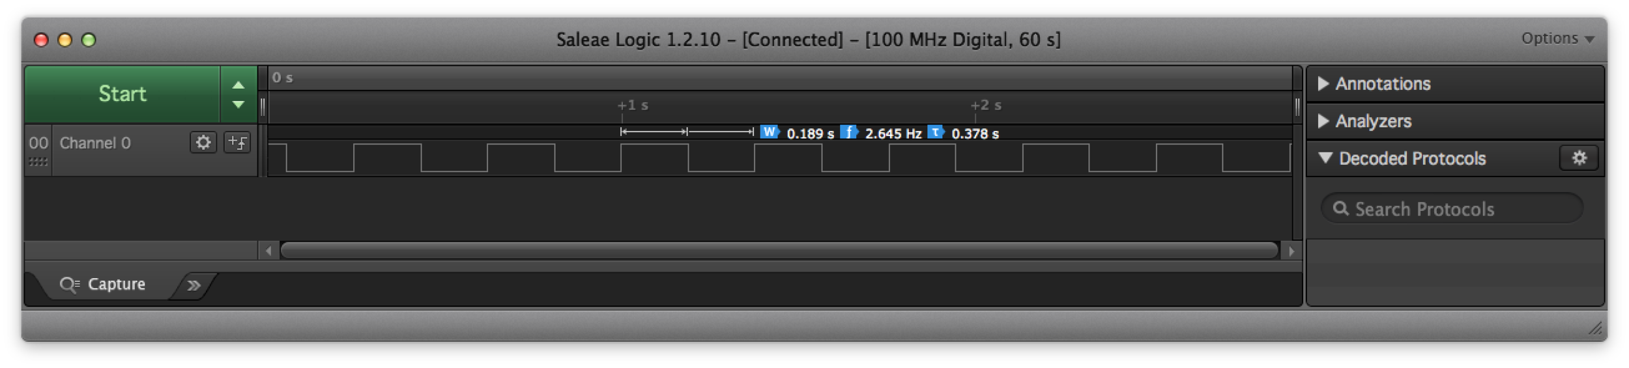1629x368 pixels.
Task: Click the down arrow beside Start
Action: coord(238,104)
